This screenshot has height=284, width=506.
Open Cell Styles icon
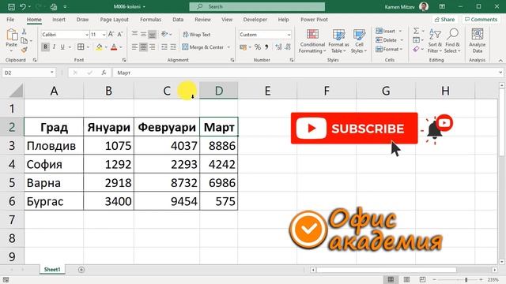point(359,34)
